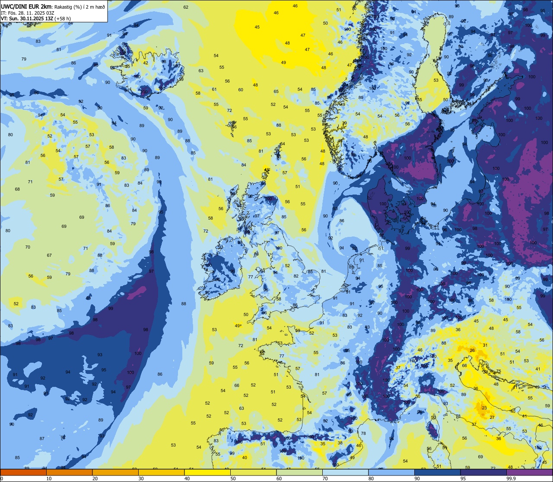Screen dimensions: 553x482
Task: Click the '99.9' legend label
Action: pyautogui.click(x=511, y=479)
